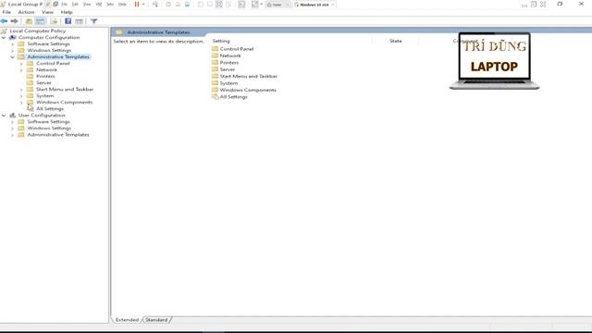The width and height of the screenshot is (592, 333).
Task: Expand Software Settings under User Configuration
Action: tap(12, 121)
